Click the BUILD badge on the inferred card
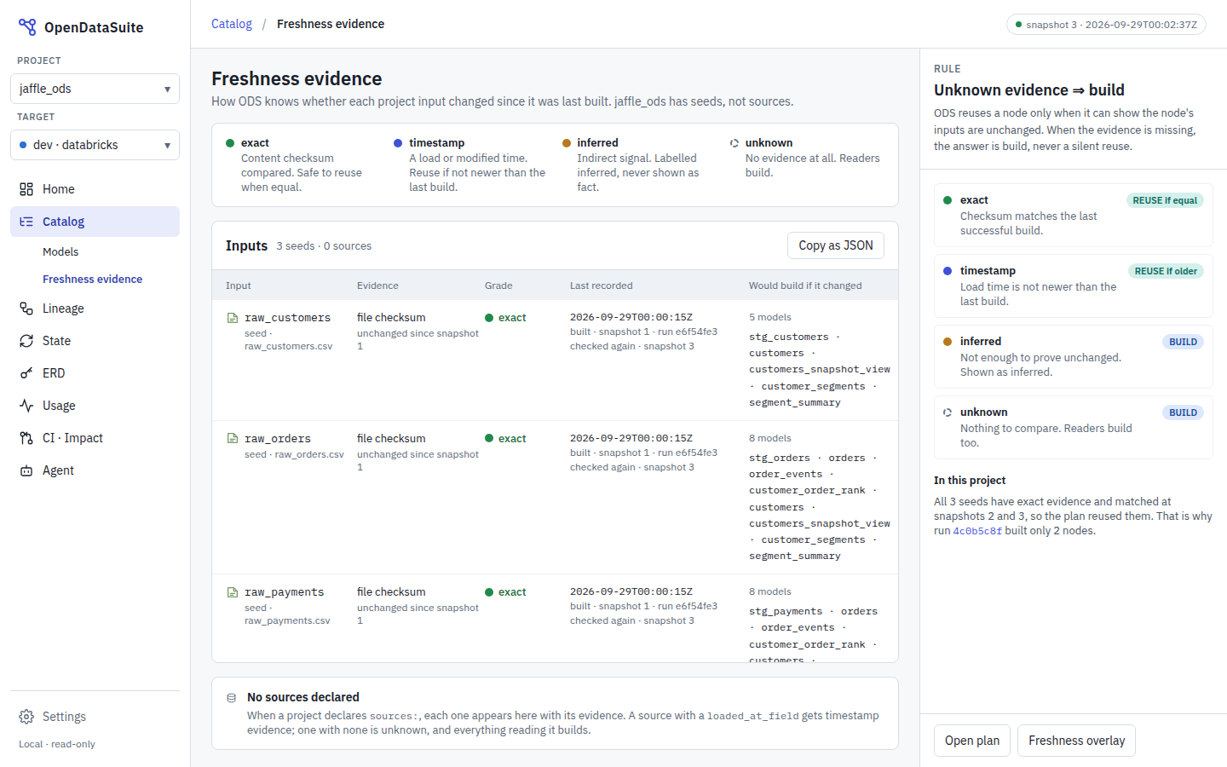This screenshot has height=767, width=1227. pyautogui.click(x=1183, y=342)
